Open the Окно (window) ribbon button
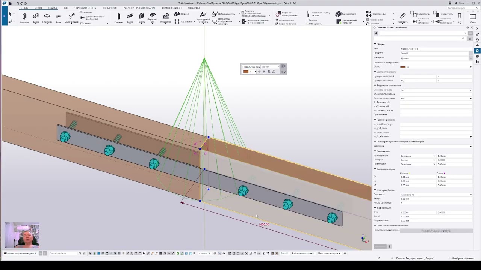Image resolution: width=481 pixels, height=270 pixels. point(473,18)
